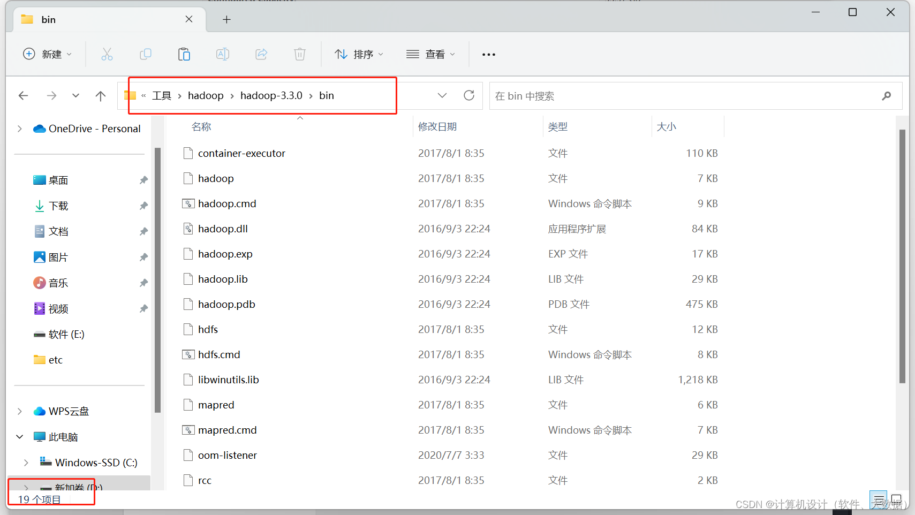Image resolution: width=915 pixels, height=515 pixels.
Task: Select the hadoop.cmd file icon
Action: click(188, 203)
